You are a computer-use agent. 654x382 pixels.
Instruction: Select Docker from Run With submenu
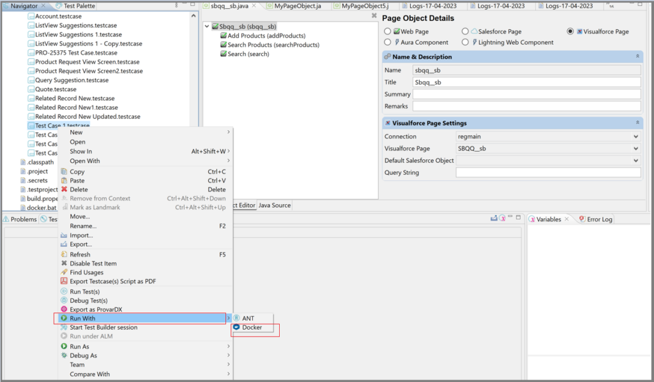(x=252, y=328)
